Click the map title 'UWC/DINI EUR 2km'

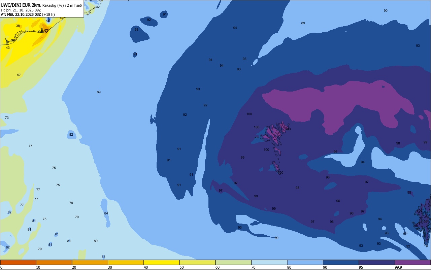pos(21,5)
